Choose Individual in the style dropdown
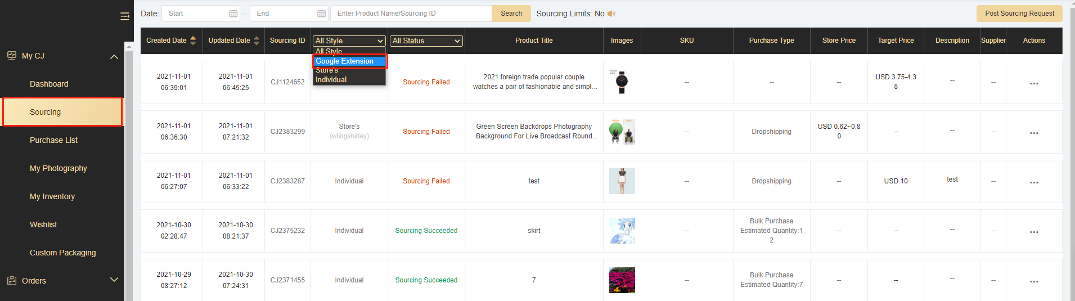This screenshot has width=1075, height=301. (331, 80)
